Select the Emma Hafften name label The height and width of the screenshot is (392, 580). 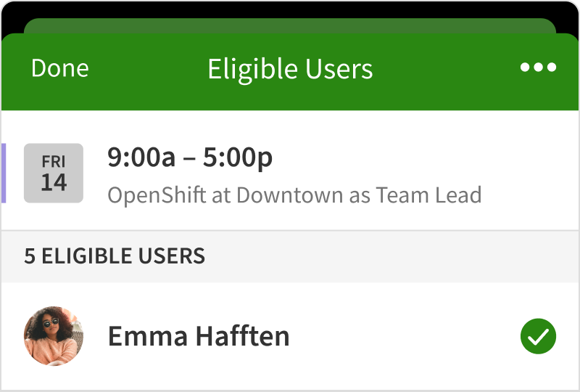(198, 336)
